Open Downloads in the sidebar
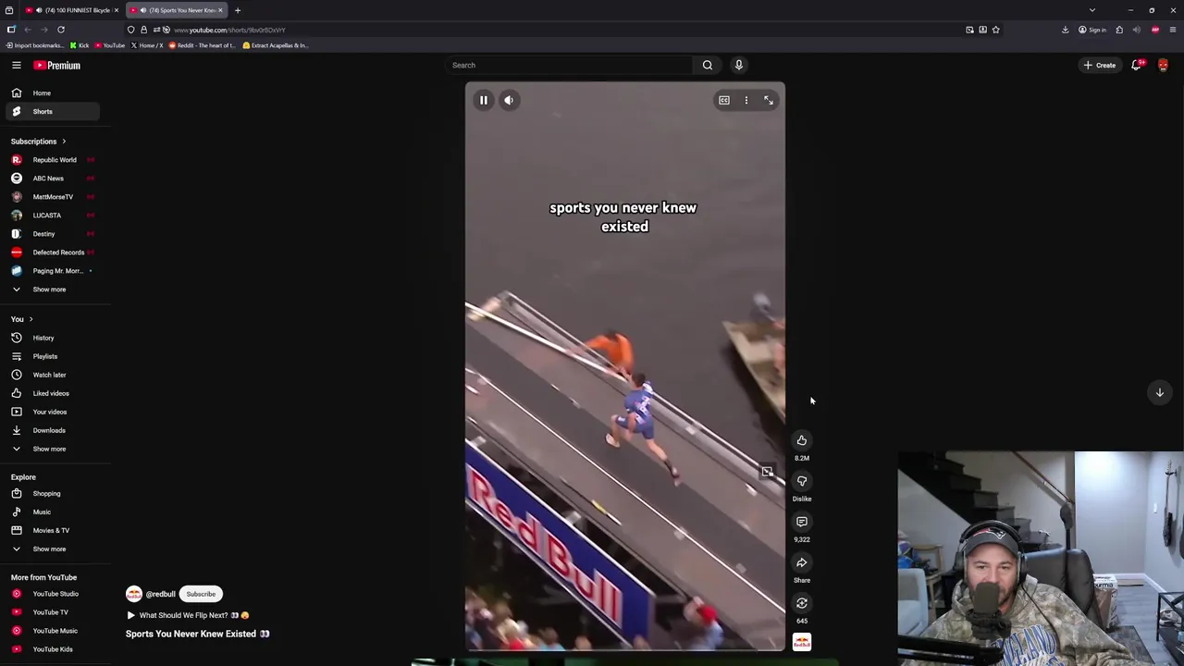 point(51,430)
